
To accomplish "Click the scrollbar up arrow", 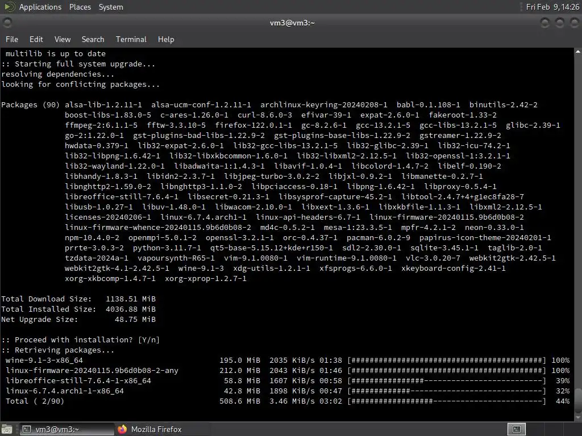I will coord(578,52).
